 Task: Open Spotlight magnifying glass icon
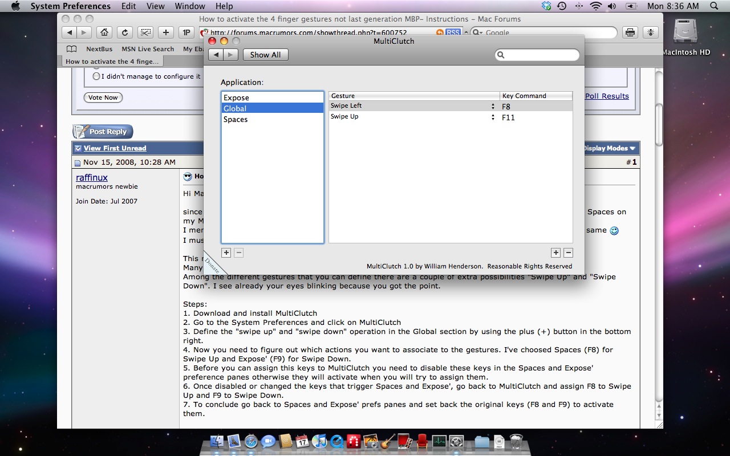pos(715,6)
